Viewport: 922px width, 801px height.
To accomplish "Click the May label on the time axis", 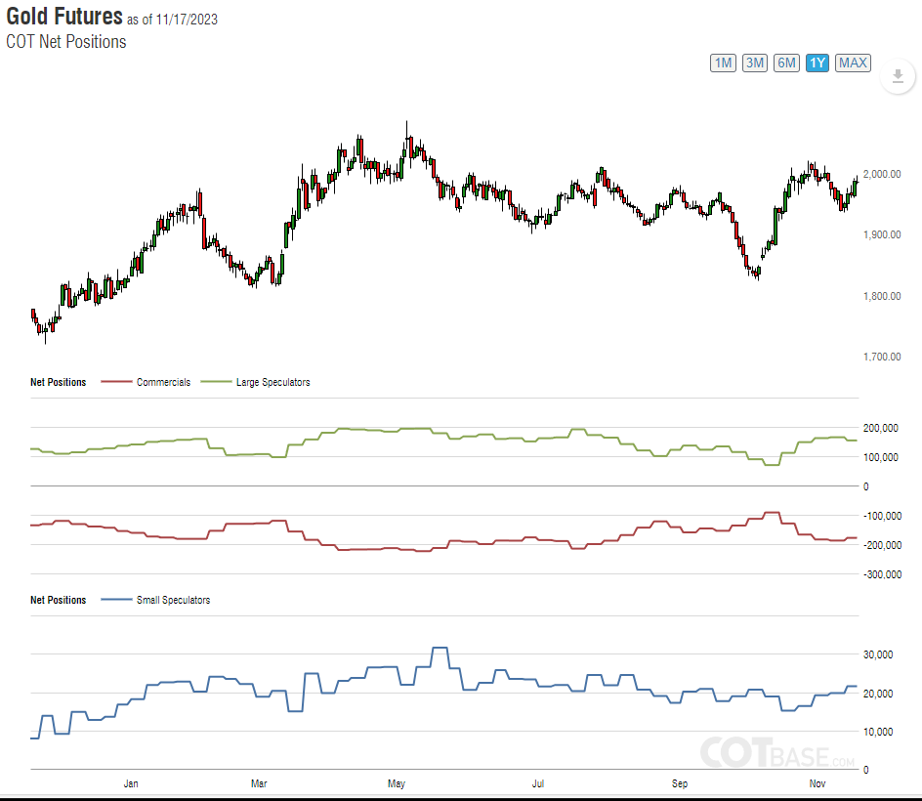I will click(x=397, y=783).
